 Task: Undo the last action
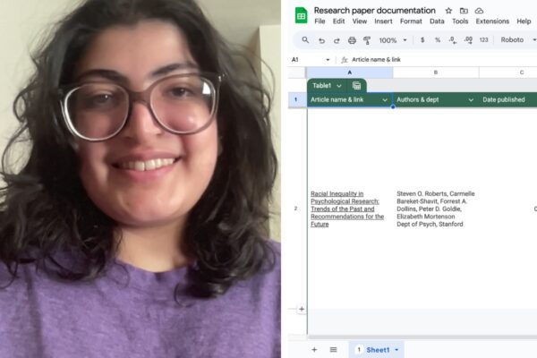[x=321, y=40]
